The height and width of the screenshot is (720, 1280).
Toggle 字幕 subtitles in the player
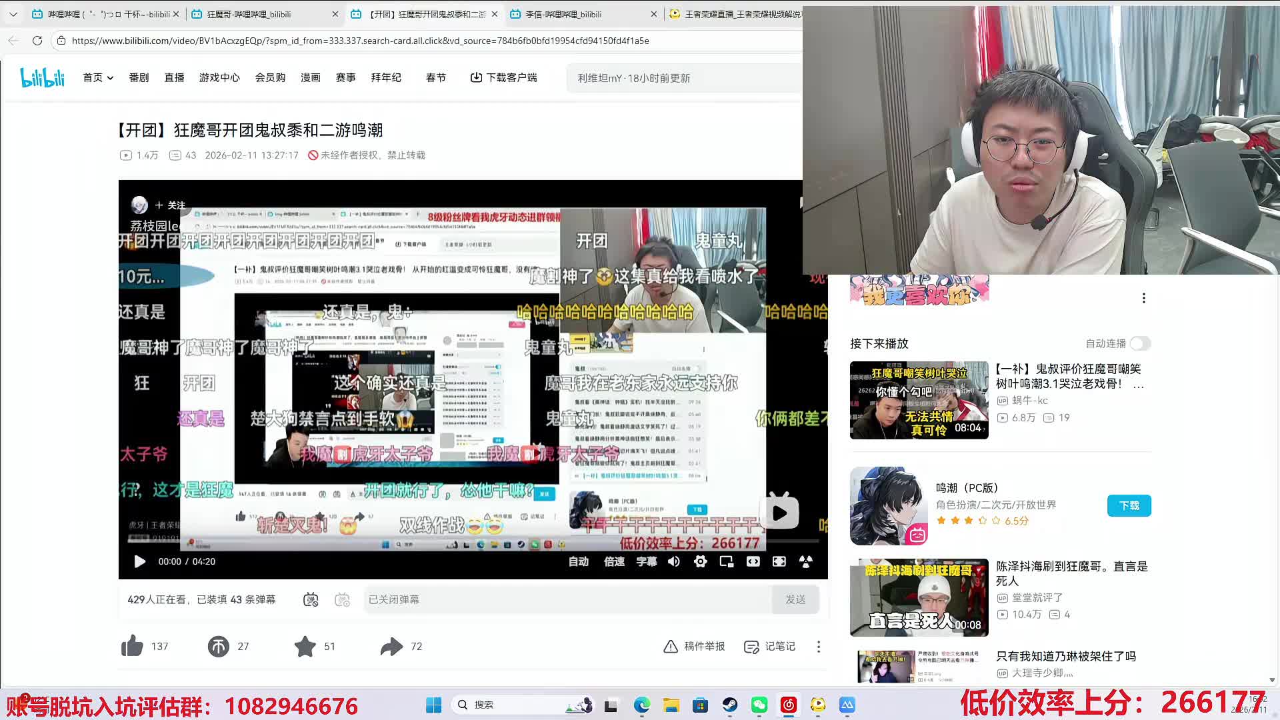(645, 561)
